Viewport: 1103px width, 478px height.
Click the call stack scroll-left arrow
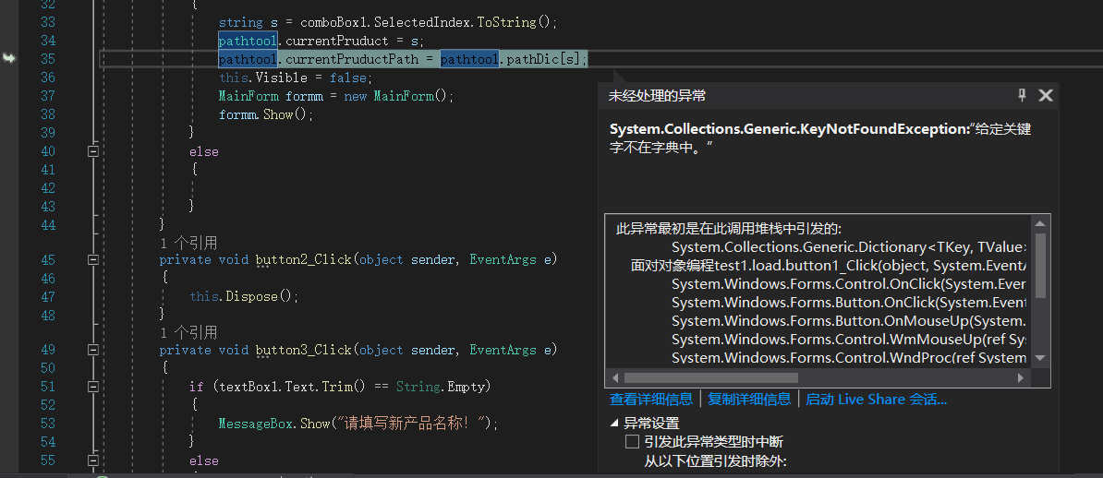pyautogui.click(x=614, y=377)
